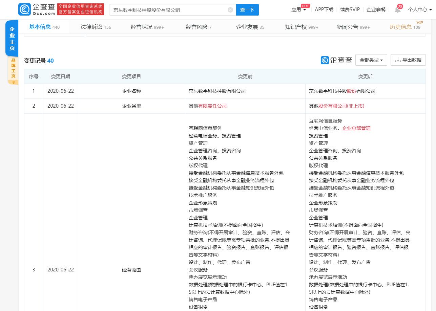Click the 变更前 column header
Image resolution: width=436 pixels, height=311 pixels.
tap(245, 76)
